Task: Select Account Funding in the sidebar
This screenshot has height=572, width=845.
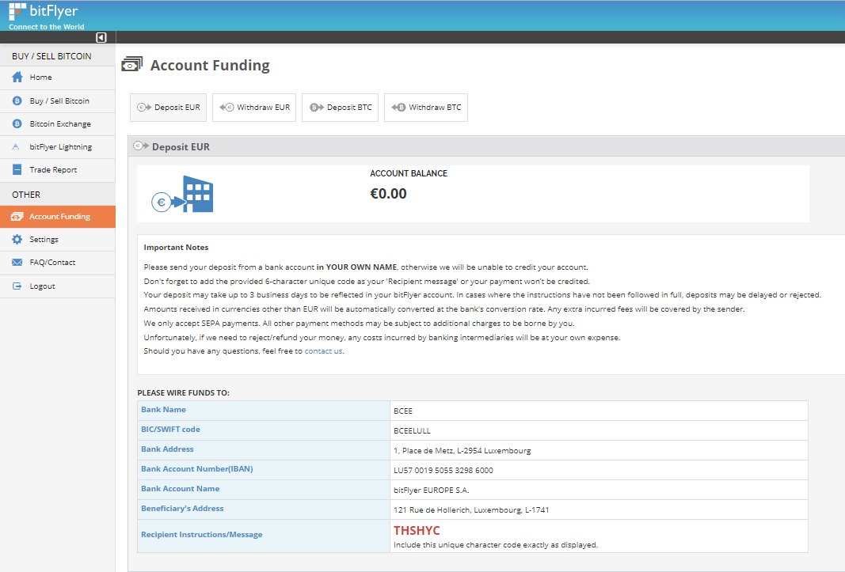Action: tap(58, 217)
